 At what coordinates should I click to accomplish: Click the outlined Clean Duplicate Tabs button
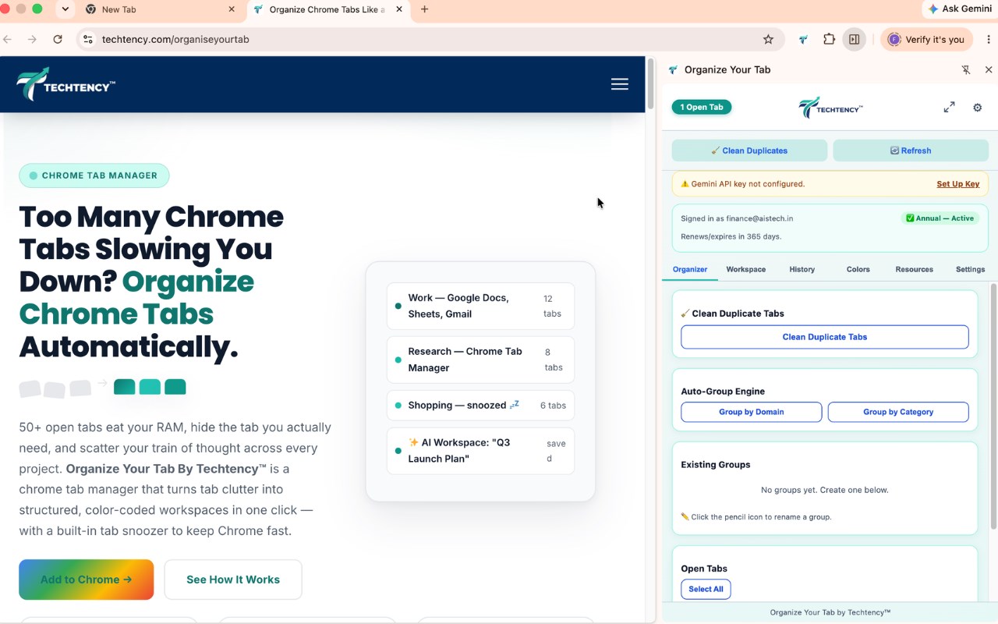825,337
